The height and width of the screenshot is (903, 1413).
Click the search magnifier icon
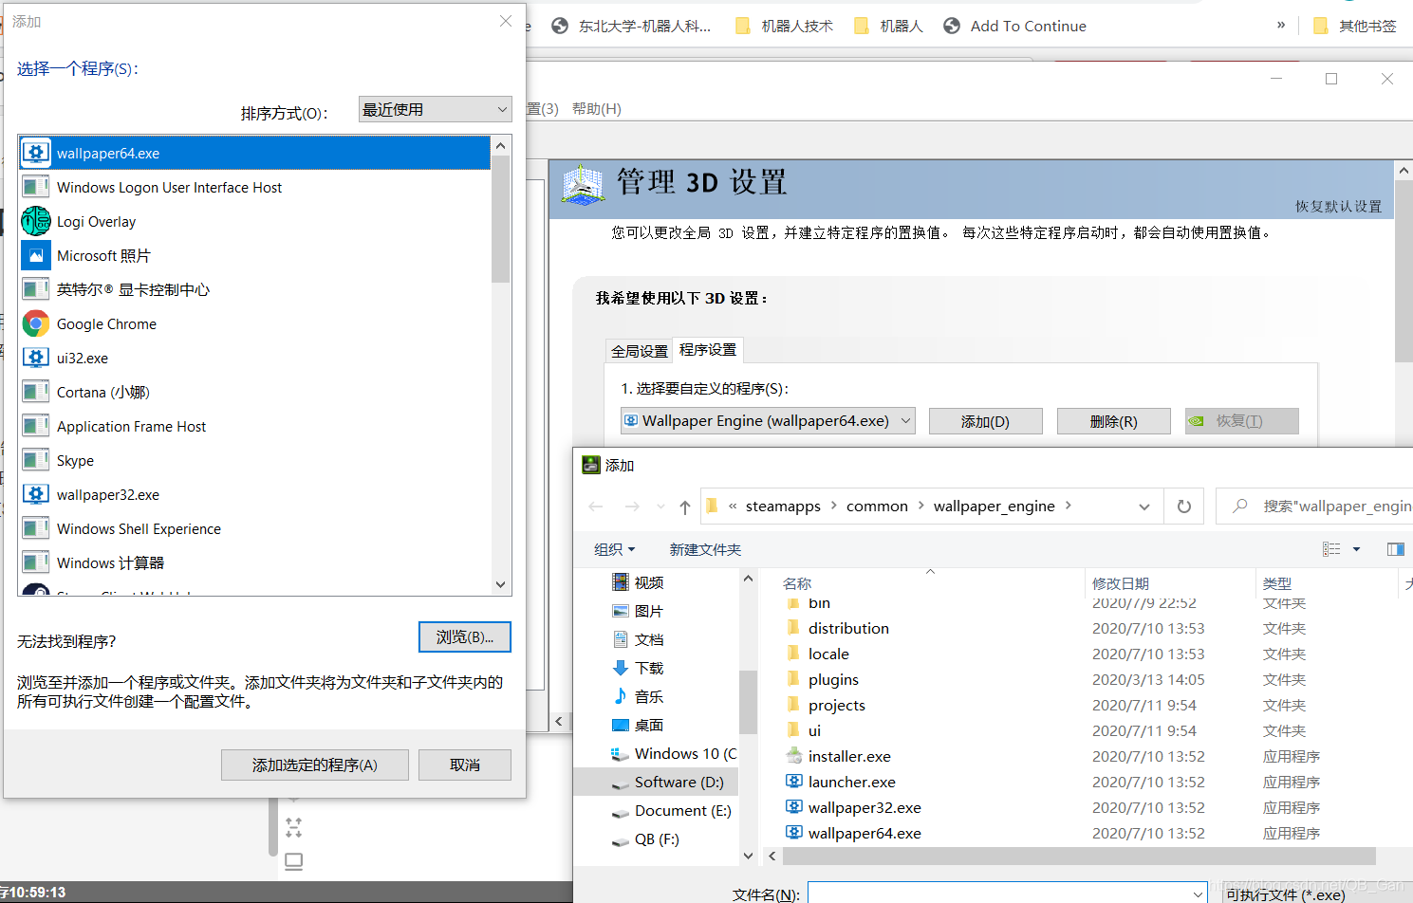coord(1239,507)
